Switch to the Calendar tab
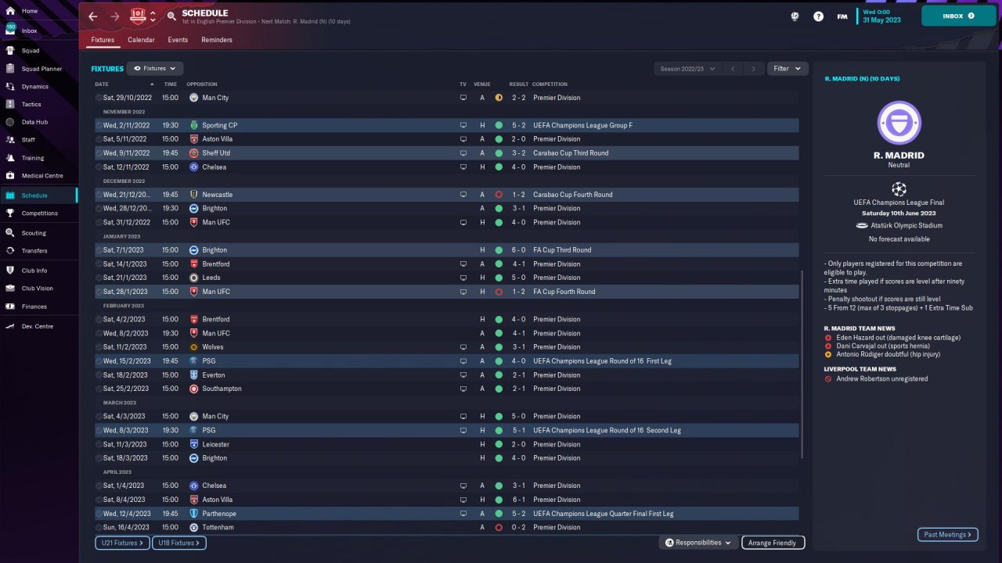The height and width of the screenshot is (563, 1002). pyautogui.click(x=141, y=40)
